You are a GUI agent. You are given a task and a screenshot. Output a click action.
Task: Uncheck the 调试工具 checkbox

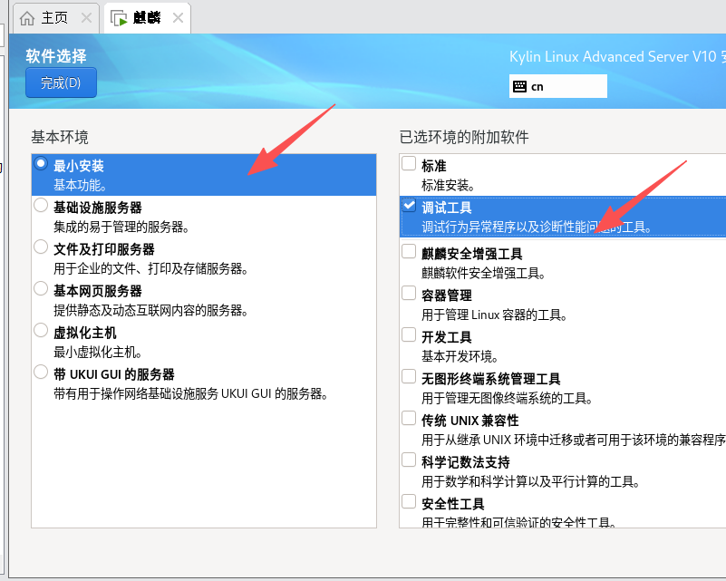[x=409, y=205]
